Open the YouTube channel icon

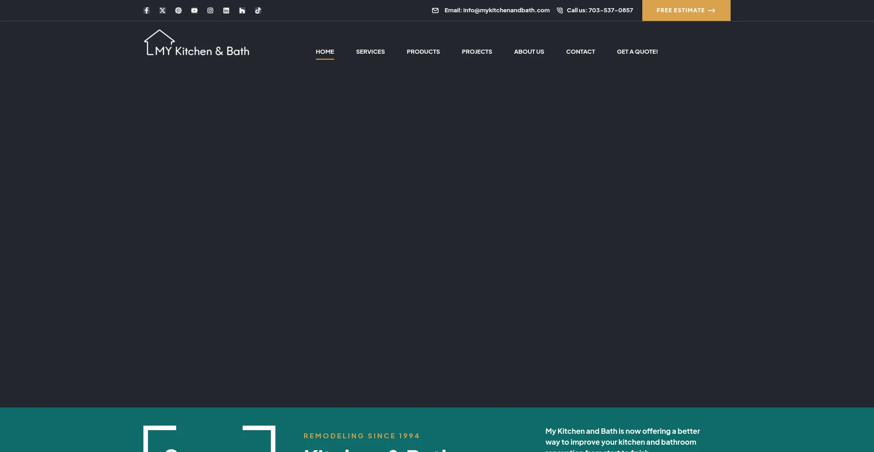coord(194,10)
